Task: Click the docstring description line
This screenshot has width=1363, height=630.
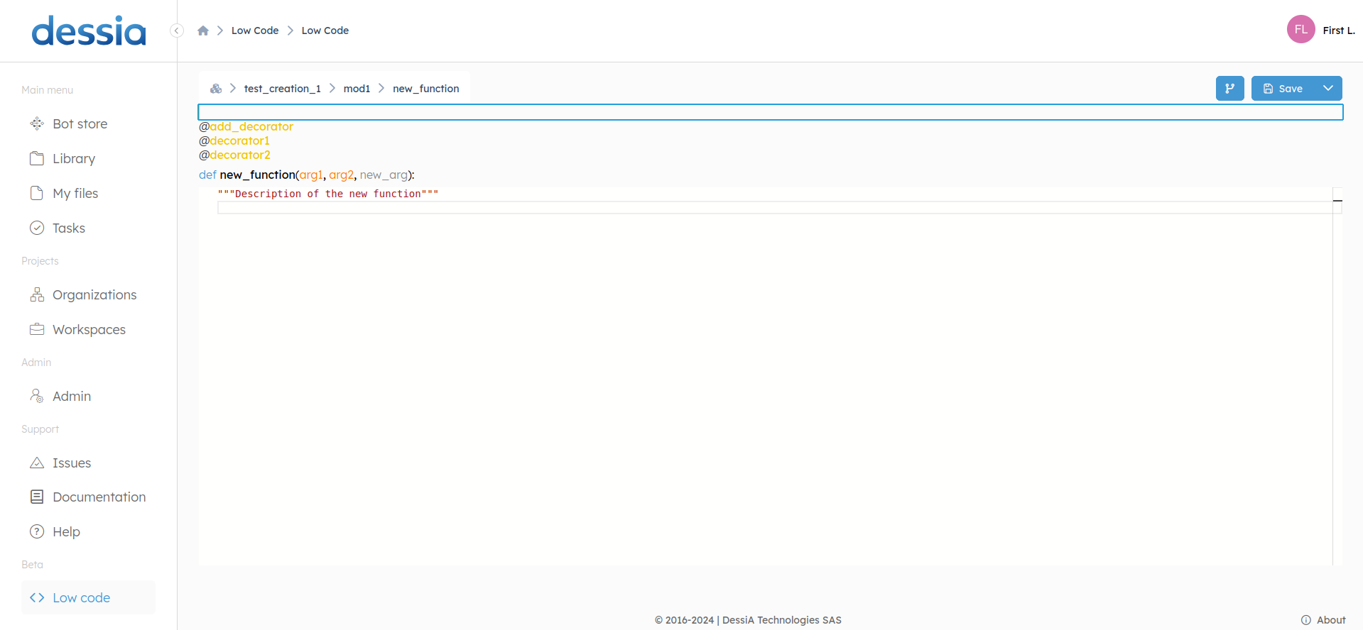Action: click(328, 194)
